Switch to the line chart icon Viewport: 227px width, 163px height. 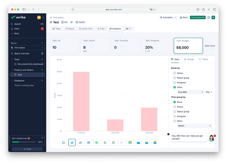[x=122, y=142]
